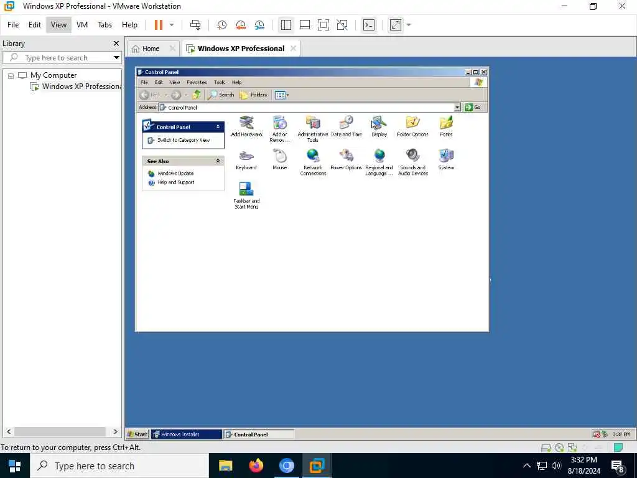Click Search in the Control Panel toolbar
Viewport: 637px width, 478px height.
(x=221, y=95)
